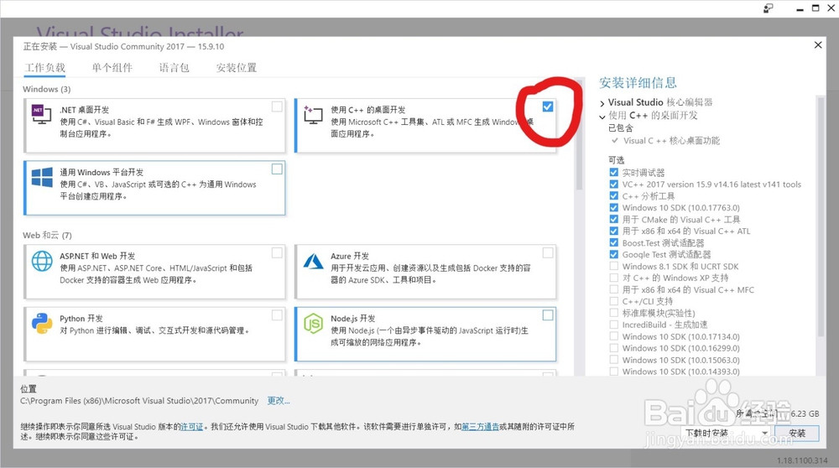839x468 pixels.
Task: Click Visual C++ 核心桌面功能 included item
Action: (x=671, y=141)
